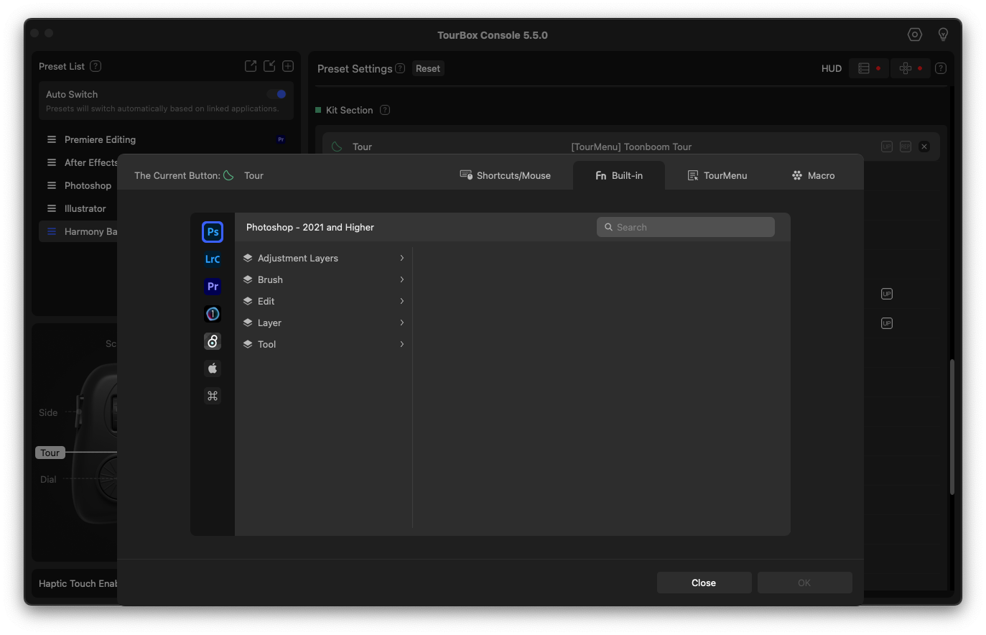The image size is (986, 635).
Task: Expand the Tool category chevron
Action: pyautogui.click(x=401, y=344)
